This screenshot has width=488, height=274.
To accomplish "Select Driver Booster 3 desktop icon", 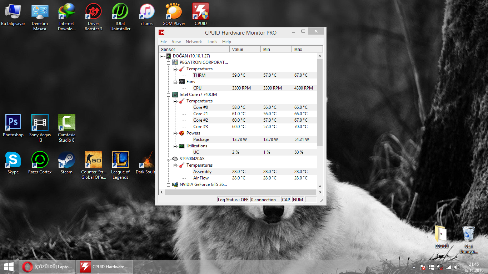I will (94, 17).
